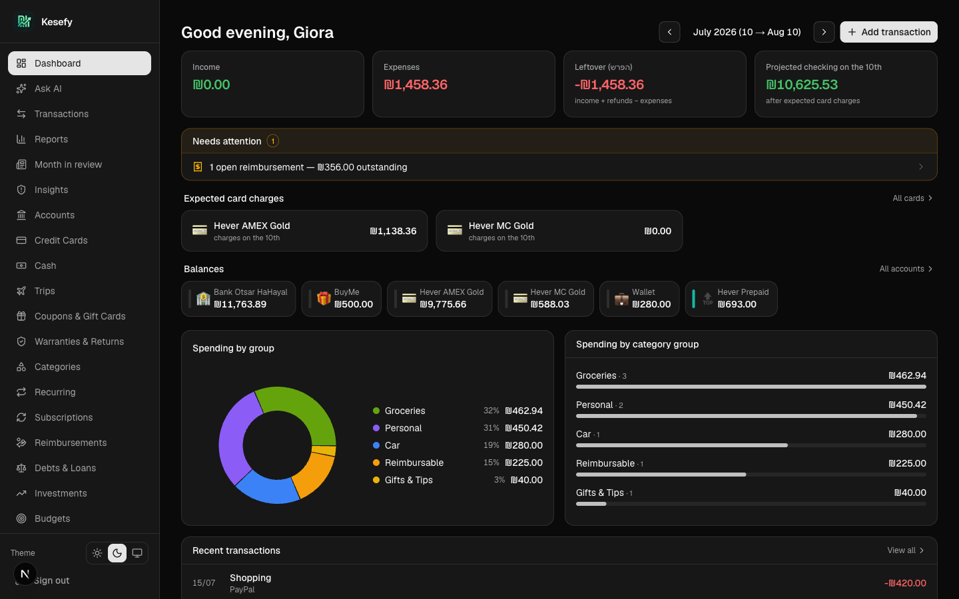Click the Needs attention count badge
Screen dimensions: 959x599
[273, 141]
